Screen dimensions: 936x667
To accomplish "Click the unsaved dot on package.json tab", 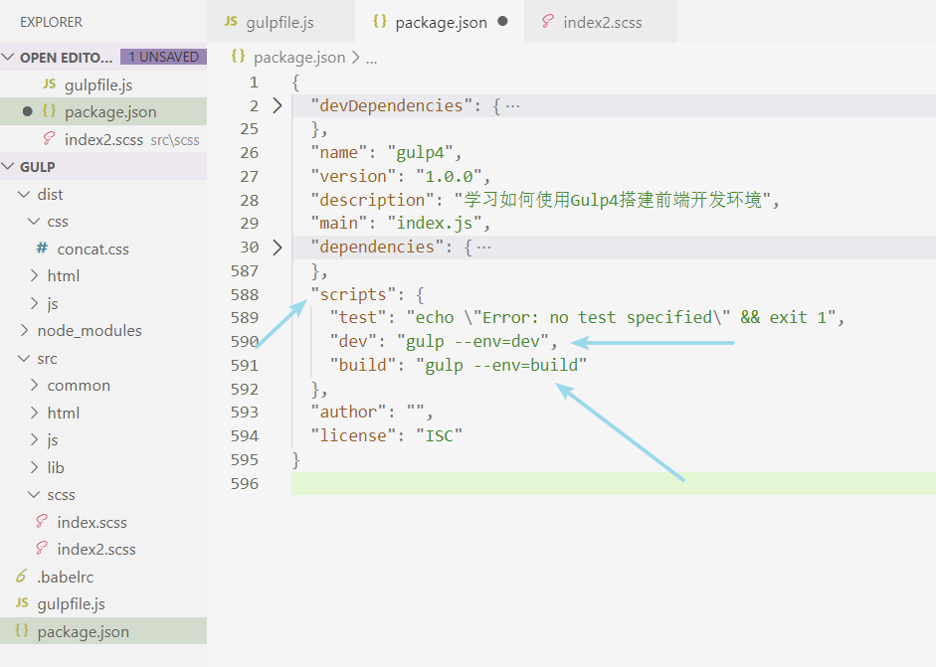I will click(x=502, y=22).
